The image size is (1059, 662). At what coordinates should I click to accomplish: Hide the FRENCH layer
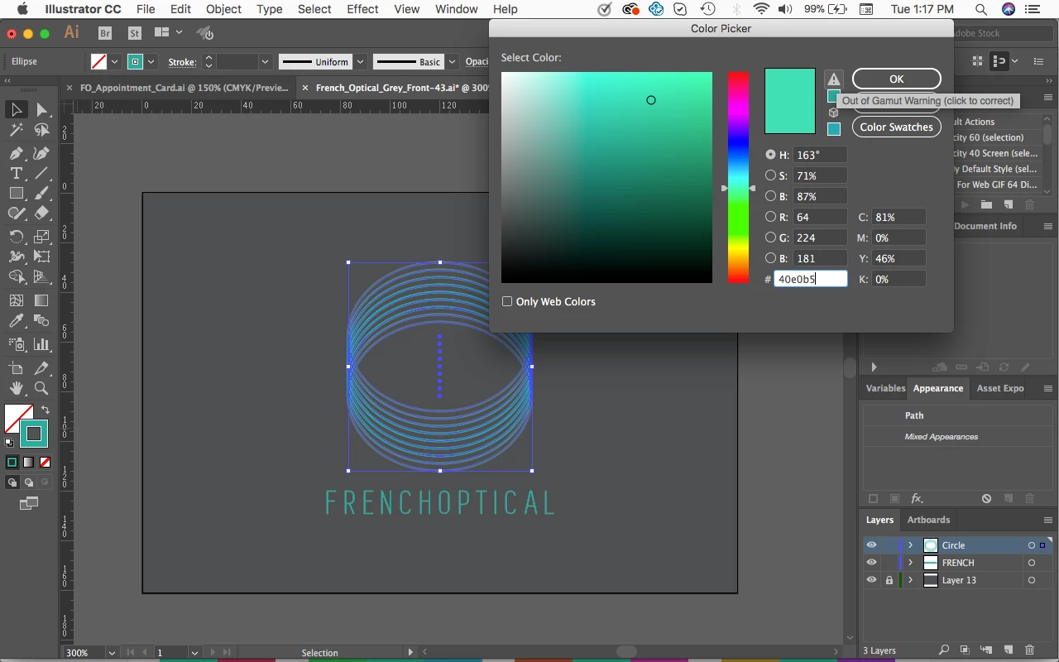click(x=871, y=563)
